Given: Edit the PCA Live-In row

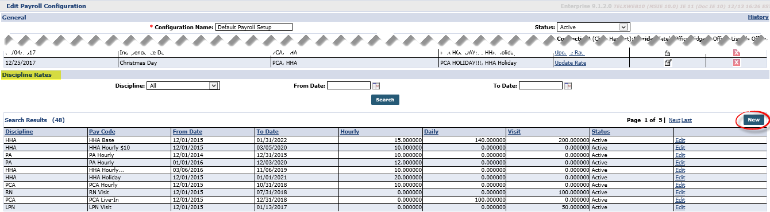Looking at the screenshot, I should tap(680, 199).
